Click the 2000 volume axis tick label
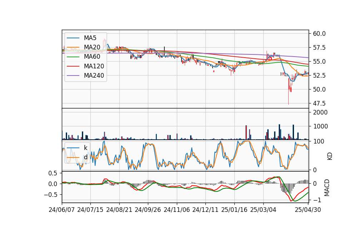Screen dimensions: 343x247 [x=320, y=112]
